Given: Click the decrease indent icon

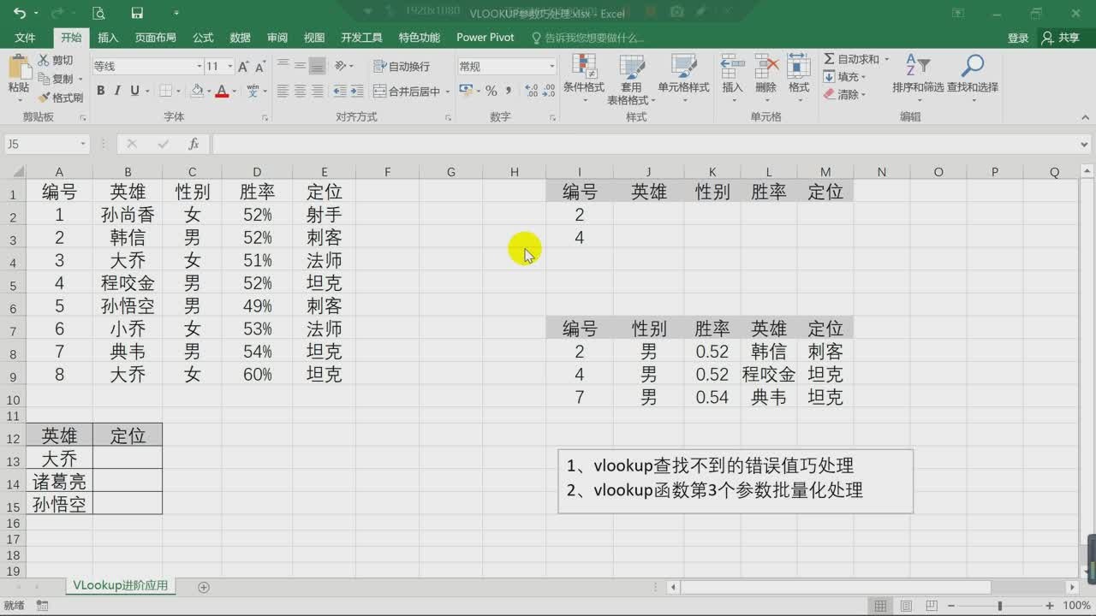Looking at the screenshot, I should pyautogui.click(x=340, y=91).
